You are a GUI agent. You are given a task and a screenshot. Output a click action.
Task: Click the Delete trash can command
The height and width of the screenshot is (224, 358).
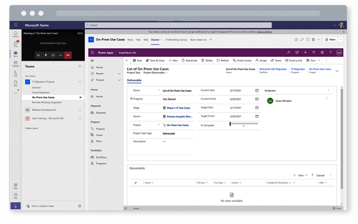pos(207,61)
